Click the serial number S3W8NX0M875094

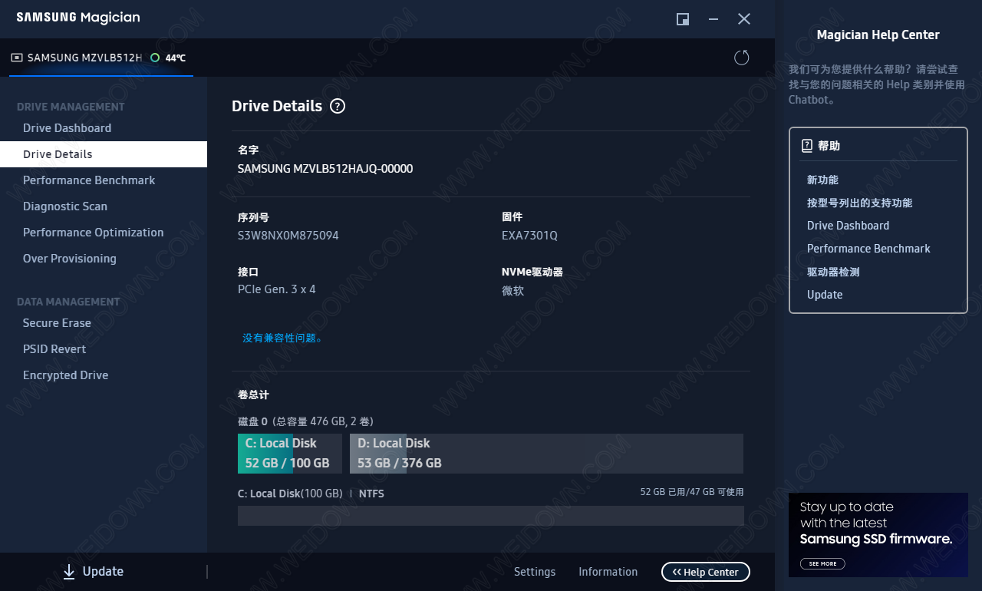pyautogui.click(x=288, y=236)
